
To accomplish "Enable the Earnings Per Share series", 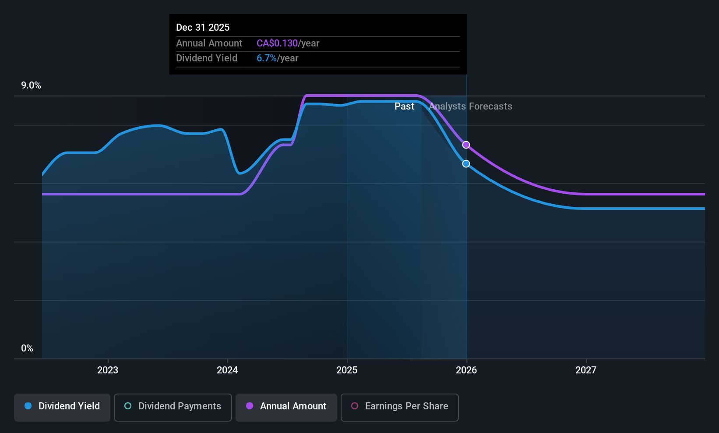I will coord(400,408).
